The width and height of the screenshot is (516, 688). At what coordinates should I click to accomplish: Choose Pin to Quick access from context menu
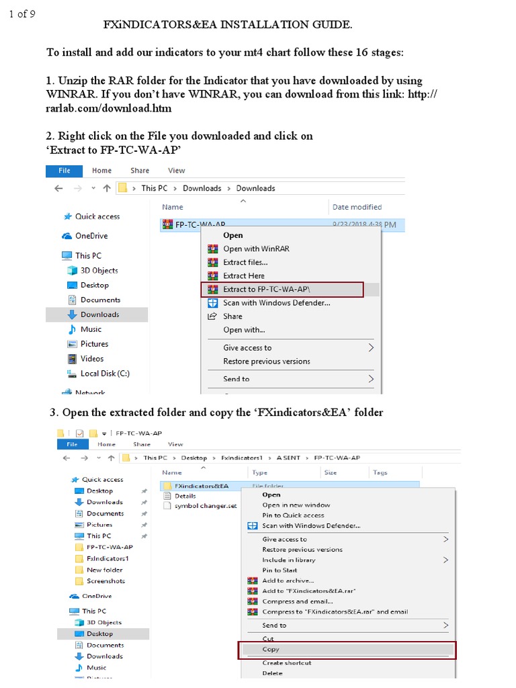[x=293, y=515]
